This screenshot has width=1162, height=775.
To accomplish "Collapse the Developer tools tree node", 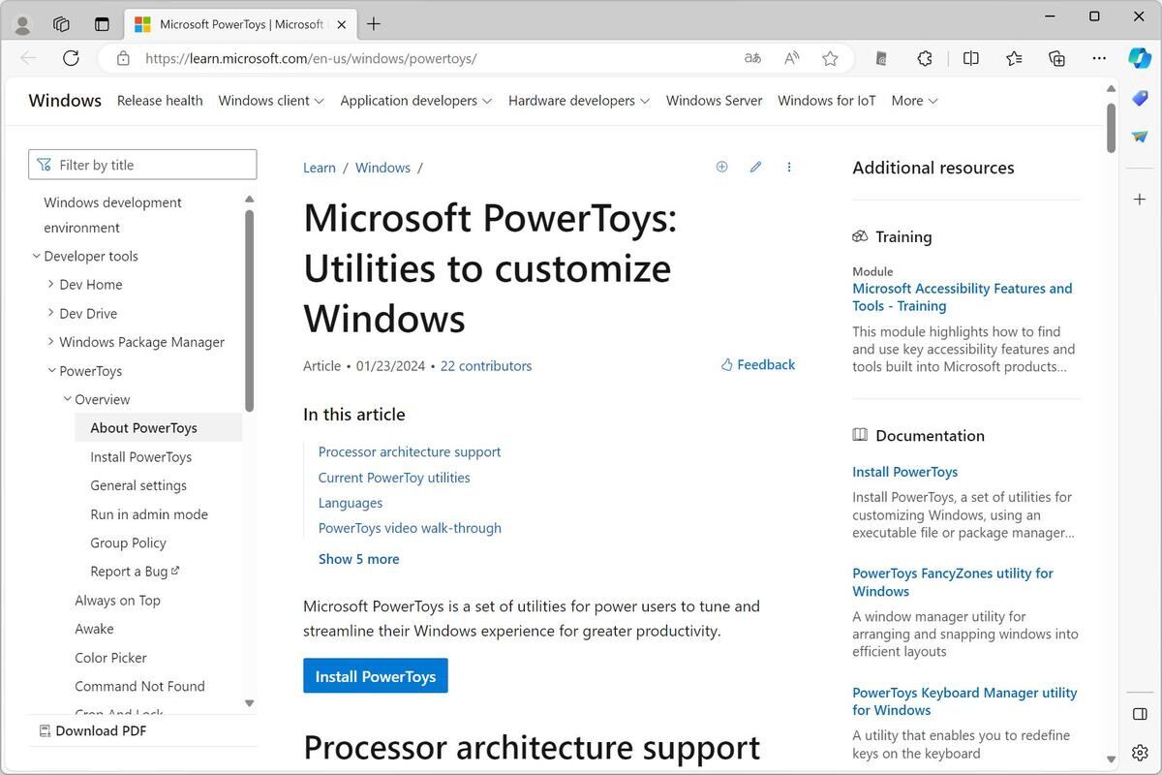I will click(36, 257).
